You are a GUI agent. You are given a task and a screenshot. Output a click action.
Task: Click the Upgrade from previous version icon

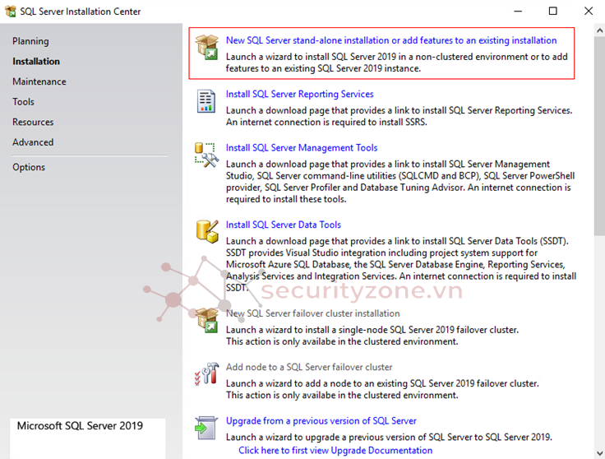pos(206,427)
